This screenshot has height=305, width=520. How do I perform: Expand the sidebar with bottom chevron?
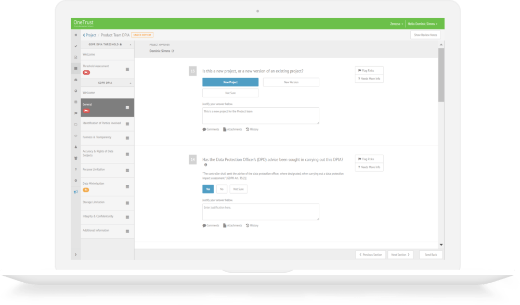point(75,255)
